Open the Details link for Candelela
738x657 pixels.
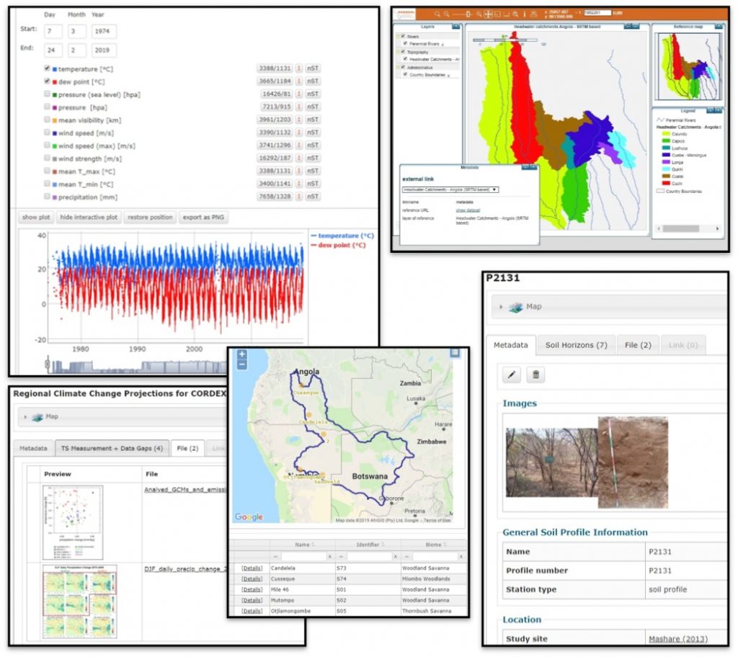tap(252, 568)
